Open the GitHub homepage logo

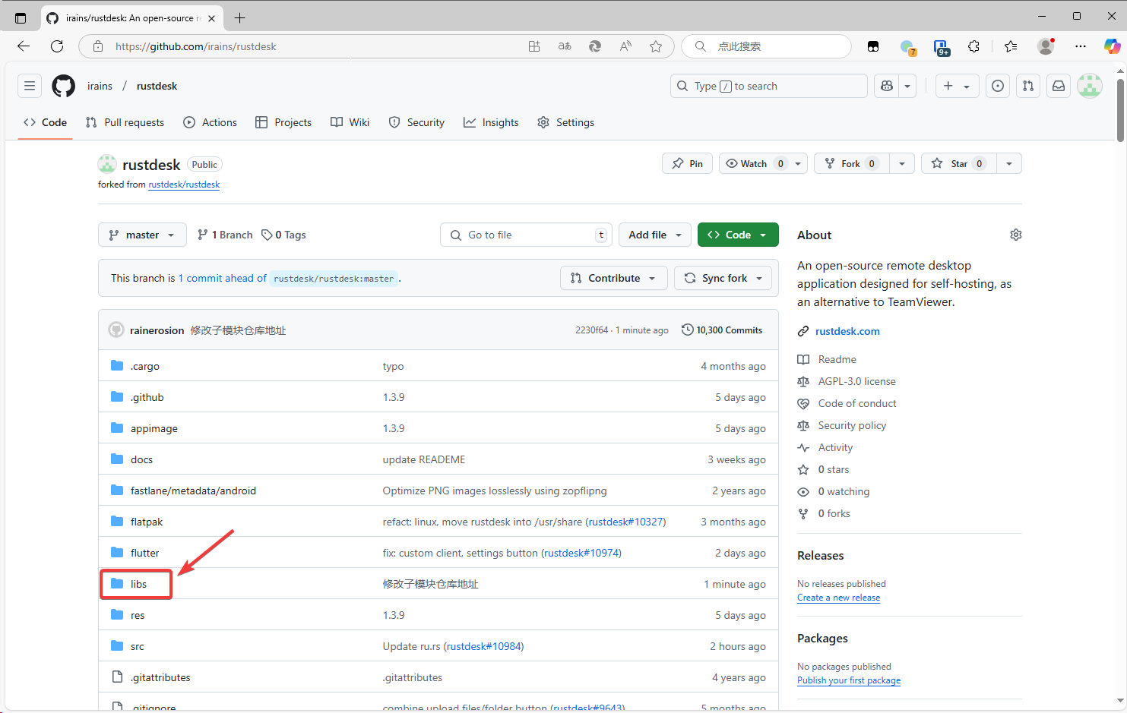64,86
